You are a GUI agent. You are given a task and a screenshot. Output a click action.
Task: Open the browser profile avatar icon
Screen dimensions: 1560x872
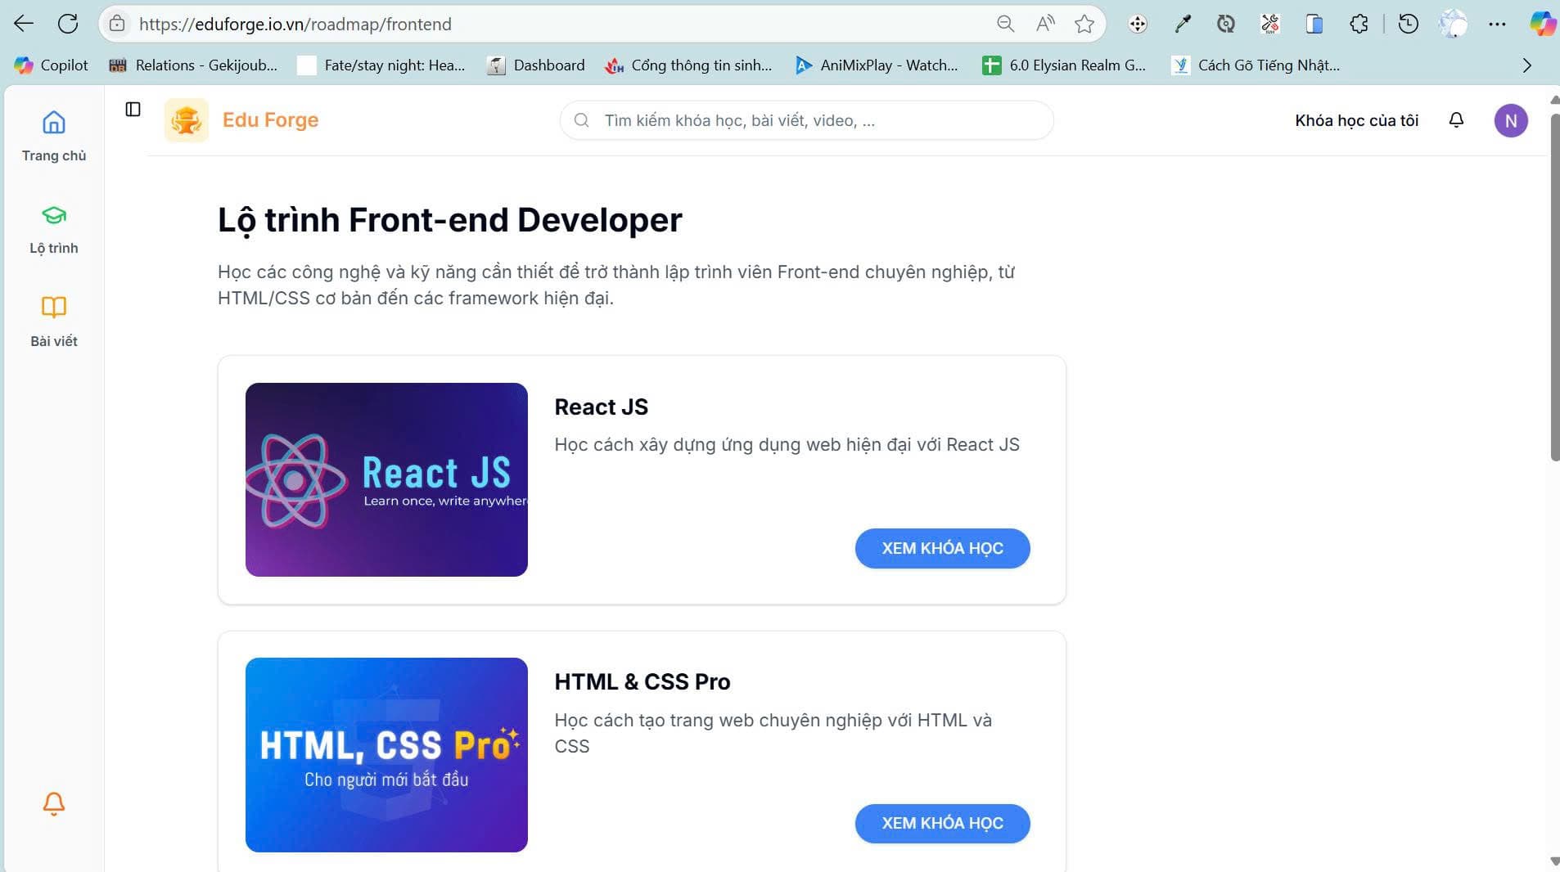point(1454,24)
